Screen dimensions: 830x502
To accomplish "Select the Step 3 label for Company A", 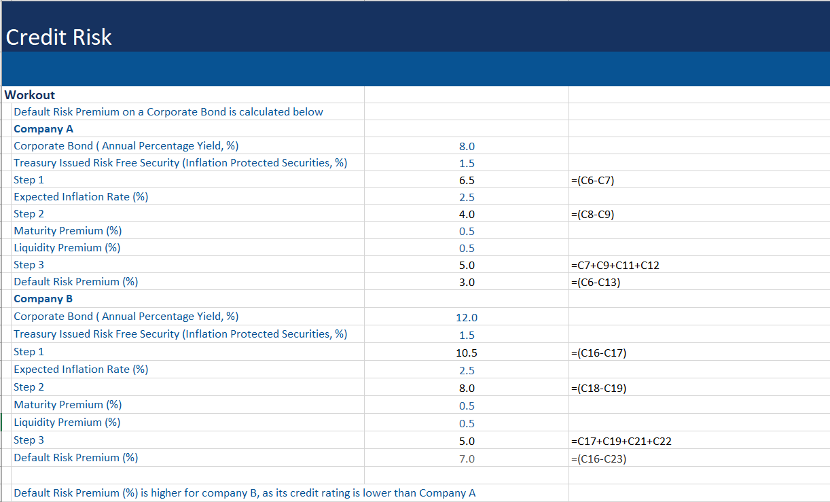I will pyautogui.click(x=29, y=264).
